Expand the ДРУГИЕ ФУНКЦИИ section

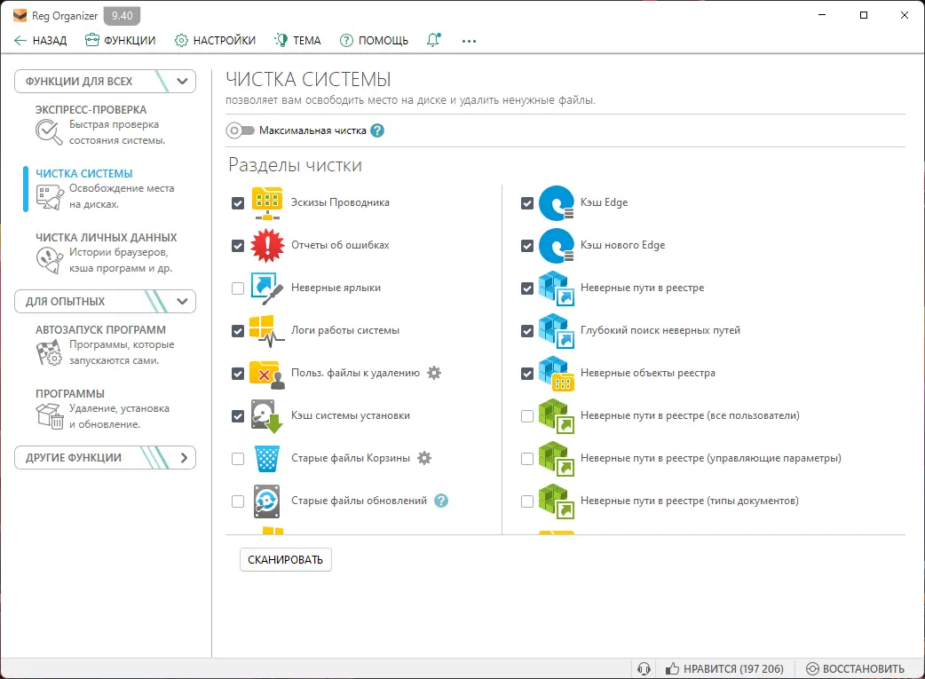point(105,457)
